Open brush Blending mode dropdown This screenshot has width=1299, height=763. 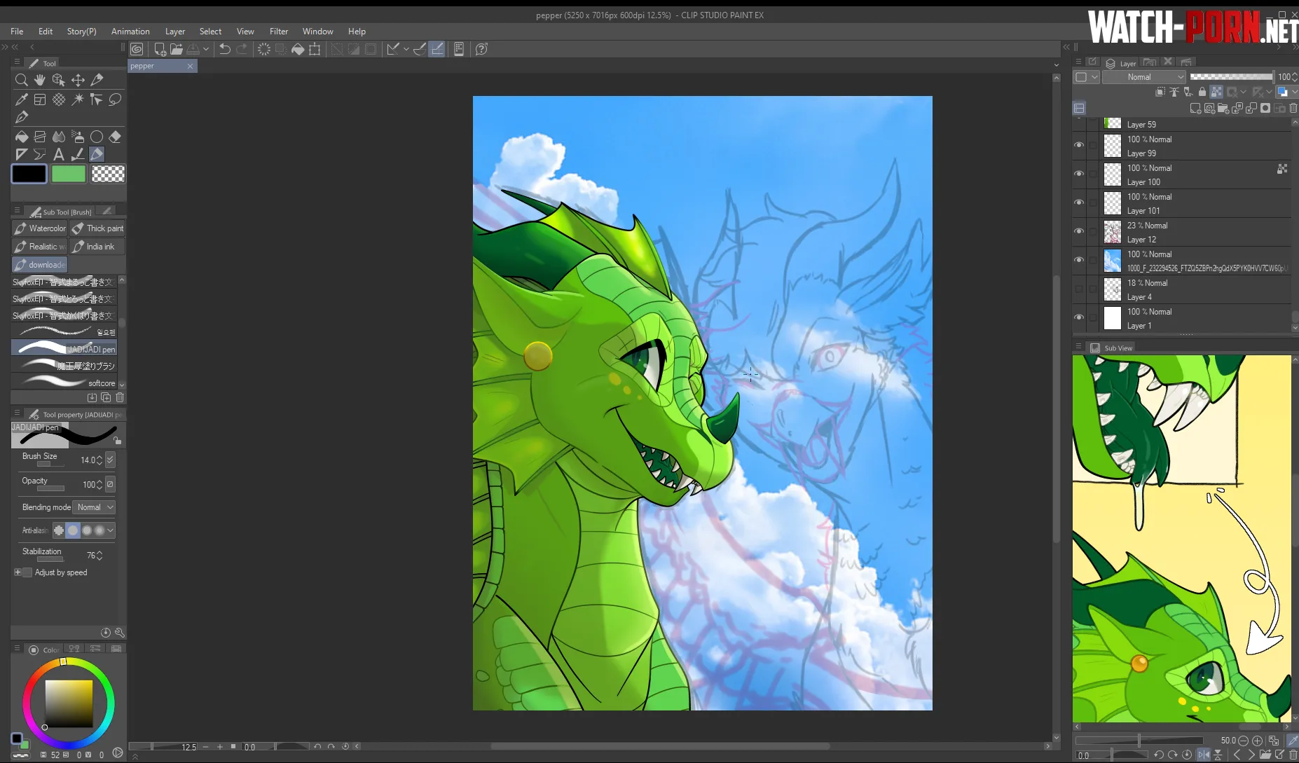tap(94, 507)
